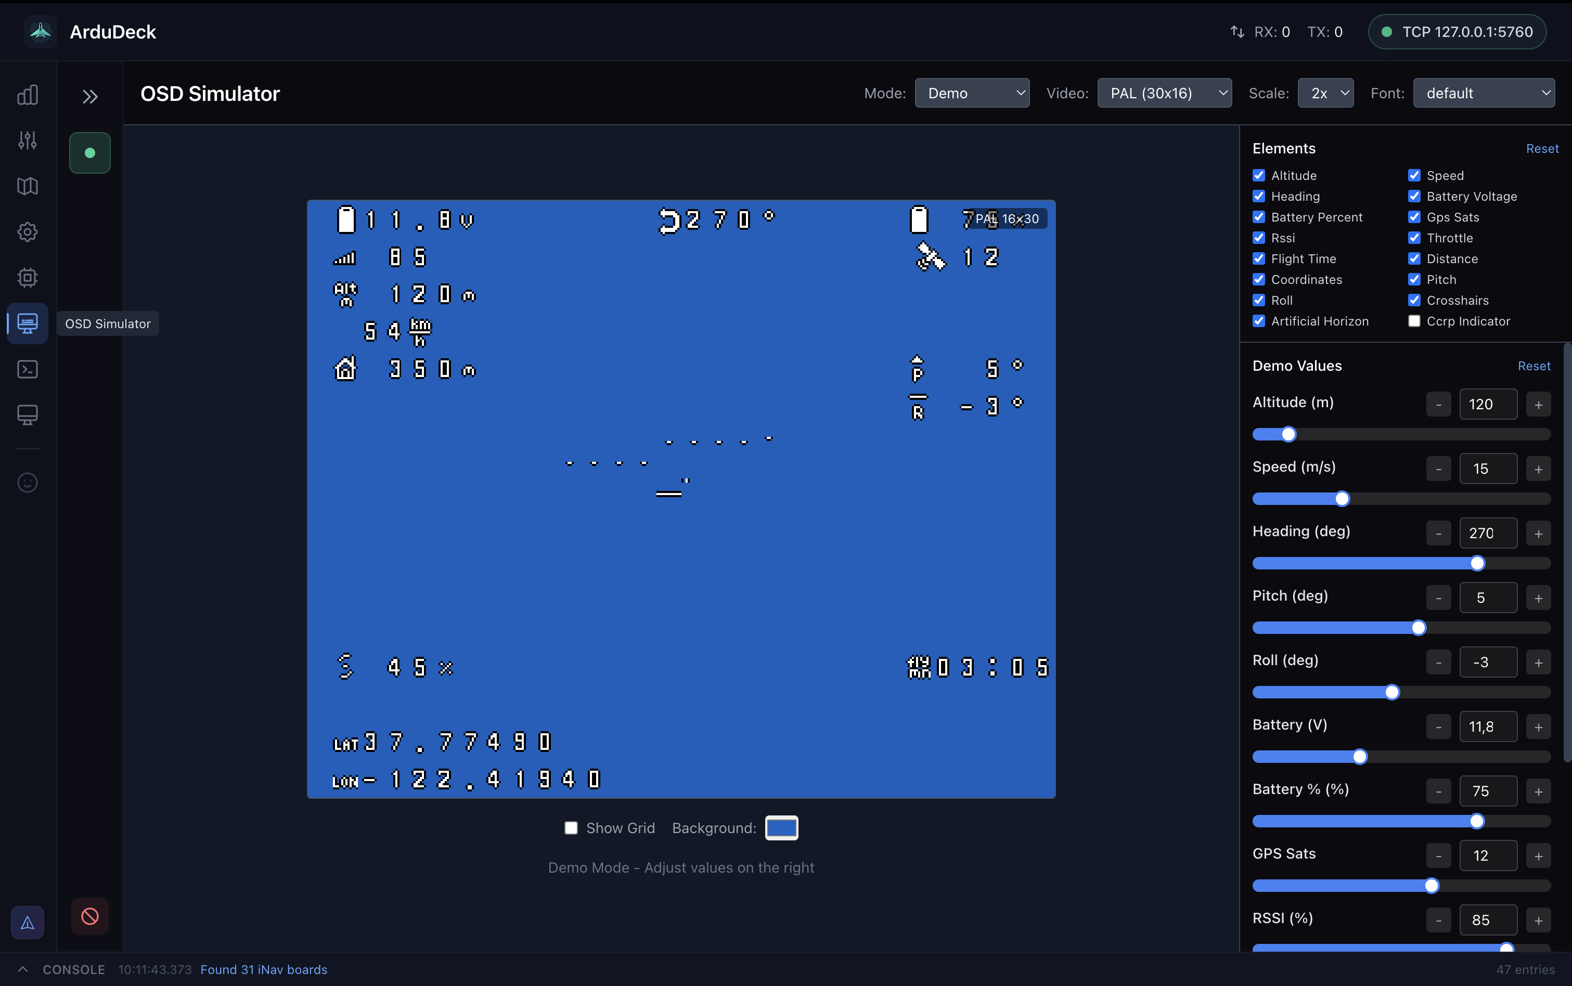
Task: Click the Speed value field 15
Action: point(1488,469)
